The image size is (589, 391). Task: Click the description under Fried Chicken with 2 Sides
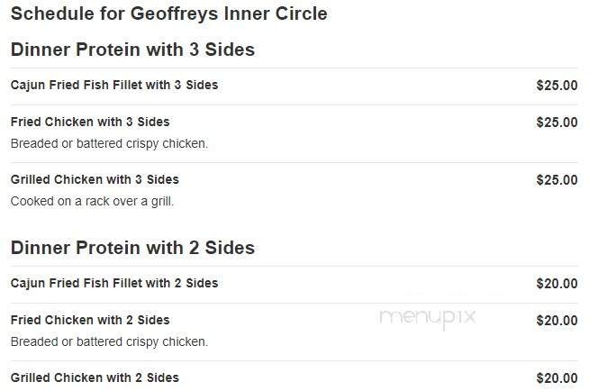(x=109, y=341)
